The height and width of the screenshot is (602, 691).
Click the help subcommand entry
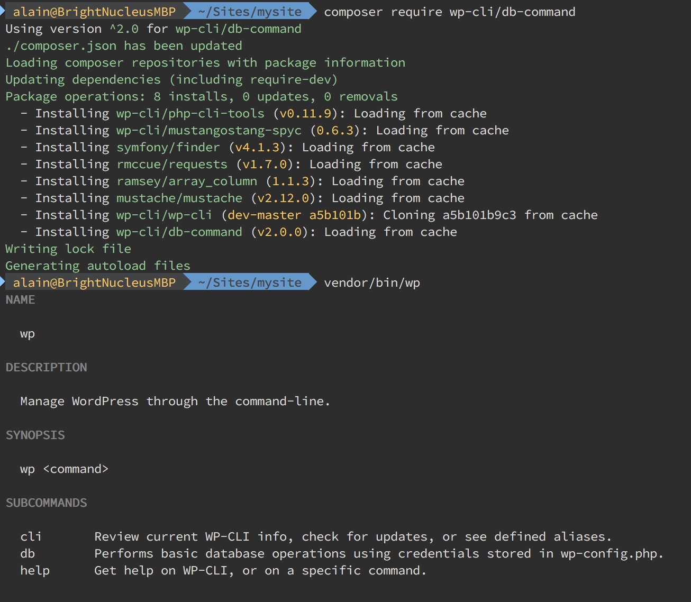click(35, 570)
